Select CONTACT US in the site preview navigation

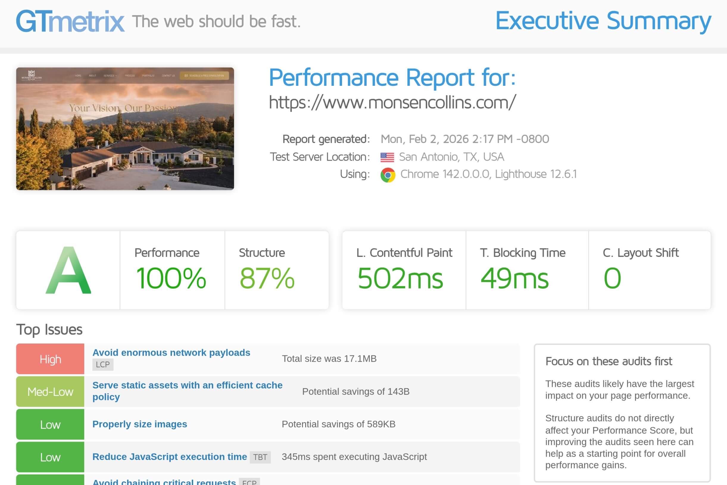[x=169, y=75]
